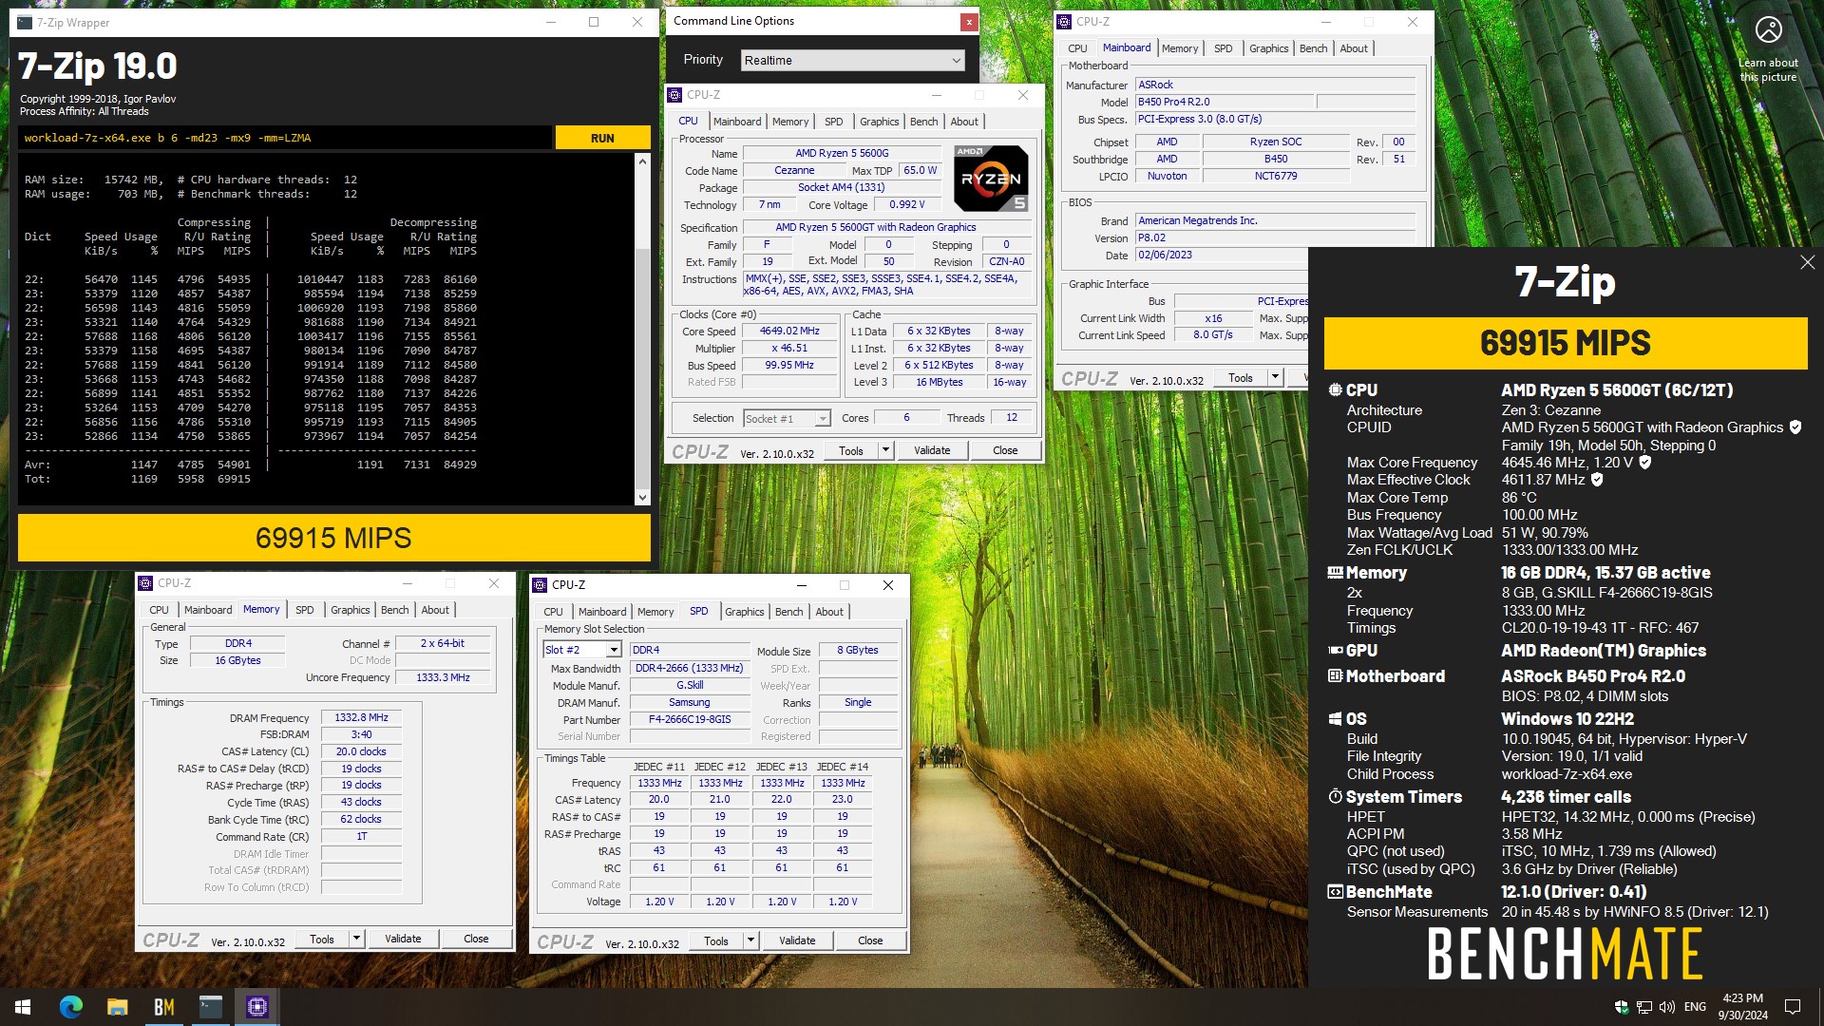The image size is (1824, 1026).
Task: Expand the Tools arrow in the CPU-Z Memory window
Action: (357, 939)
